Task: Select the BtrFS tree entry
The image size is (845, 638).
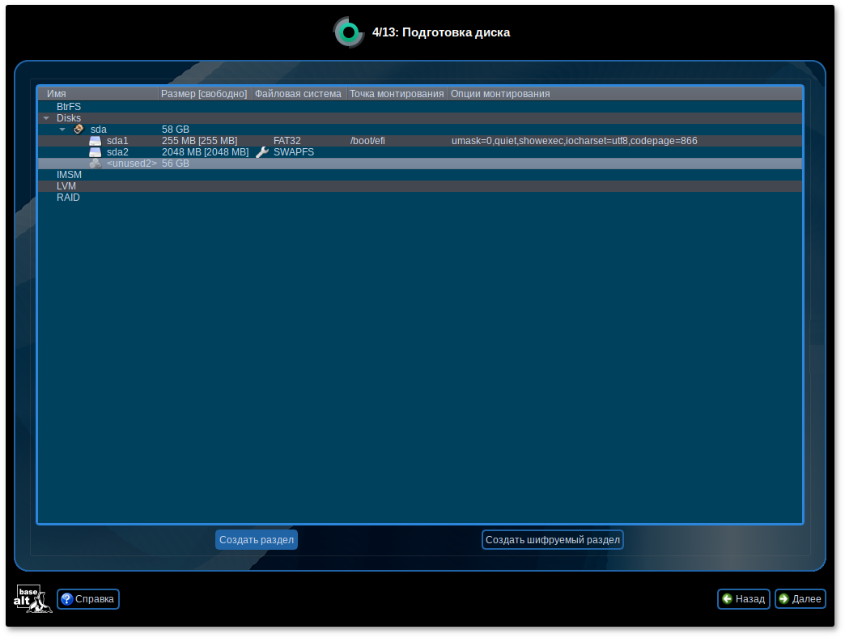Action: pyautogui.click(x=69, y=107)
